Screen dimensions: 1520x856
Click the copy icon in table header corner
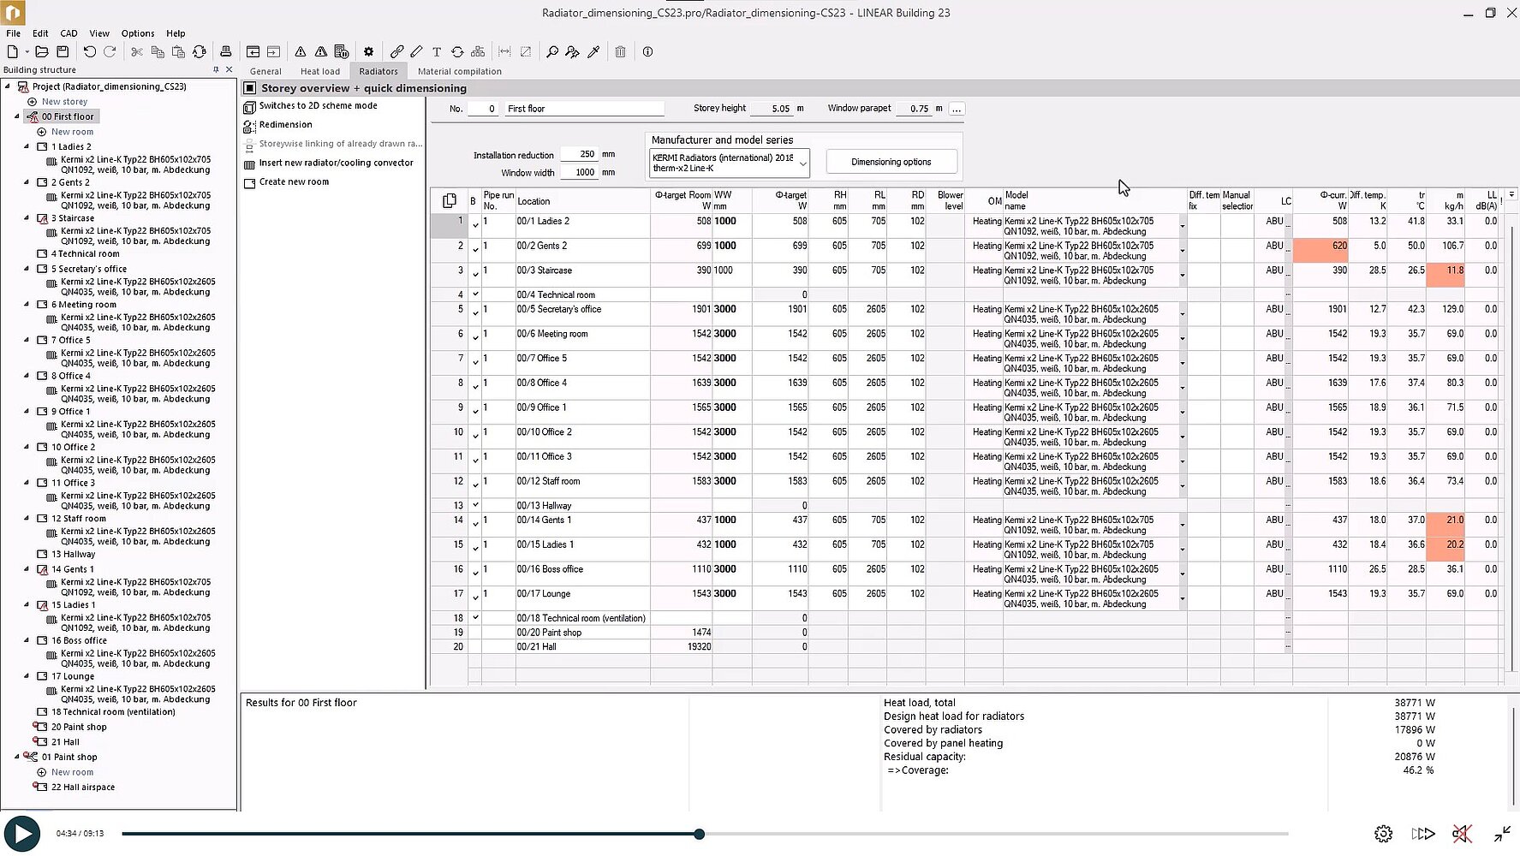tap(449, 200)
